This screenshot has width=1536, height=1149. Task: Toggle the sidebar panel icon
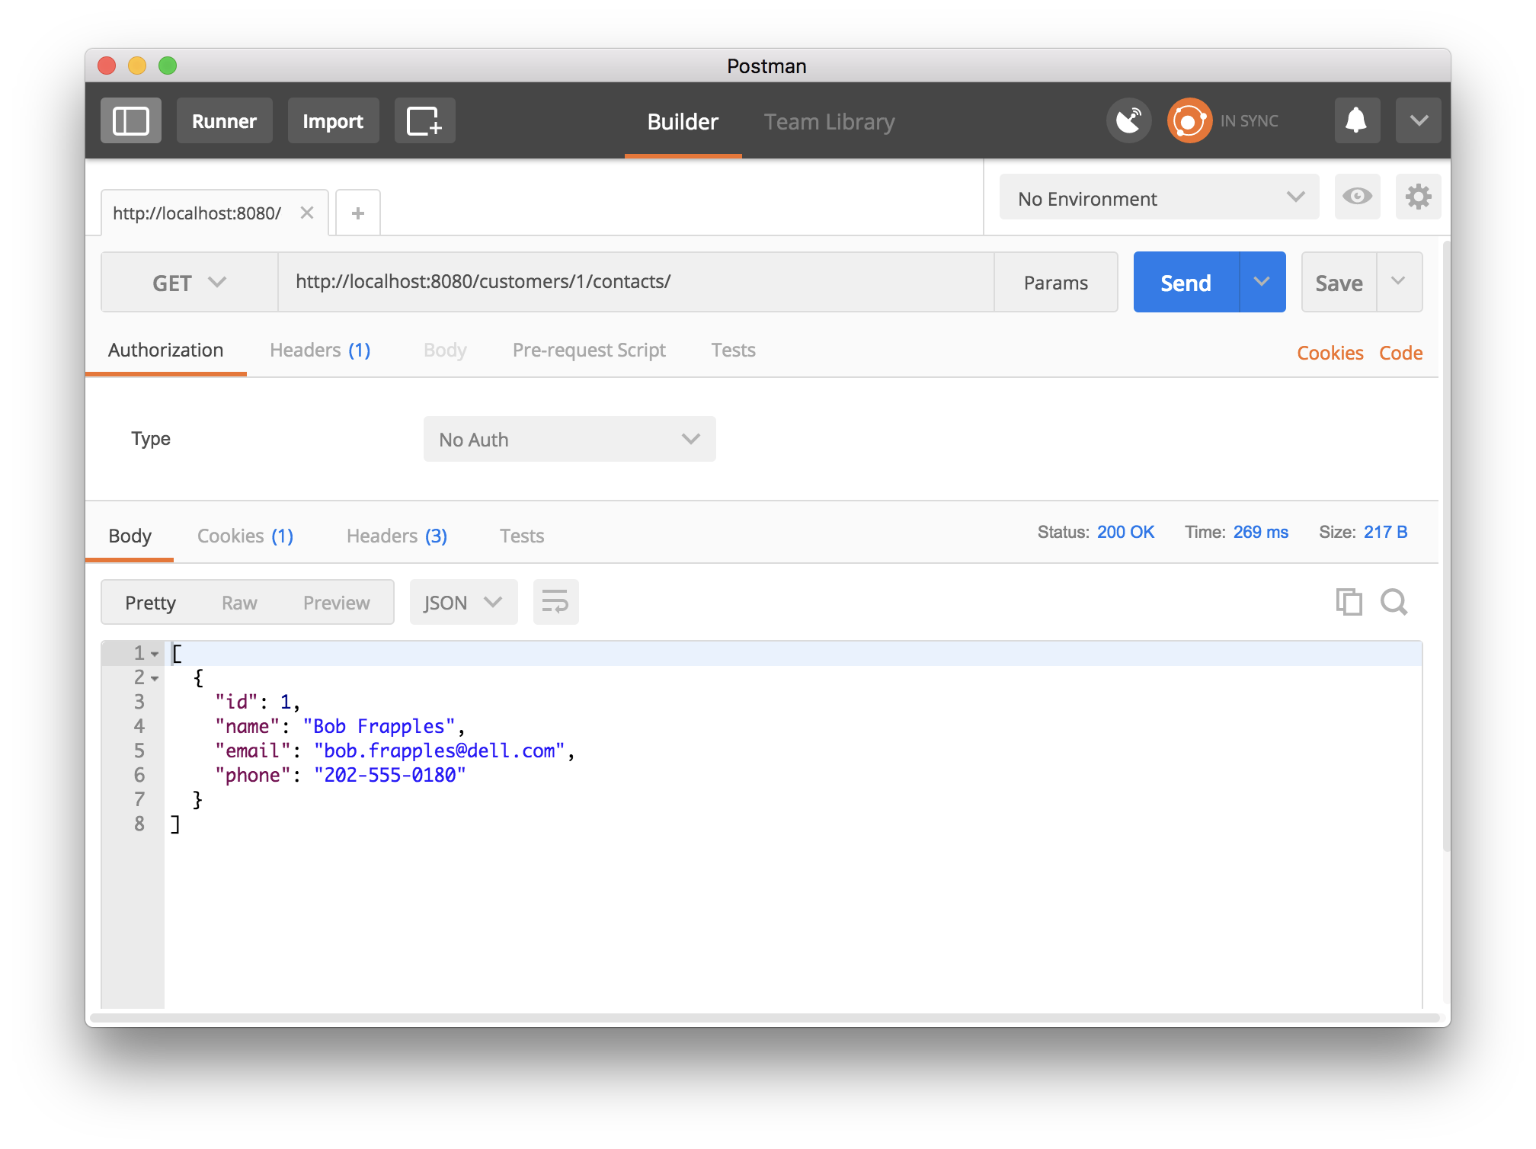(x=131, y=120)
